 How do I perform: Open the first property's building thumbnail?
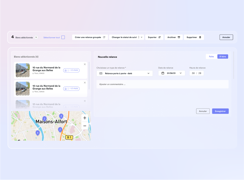tap(23, 70)
